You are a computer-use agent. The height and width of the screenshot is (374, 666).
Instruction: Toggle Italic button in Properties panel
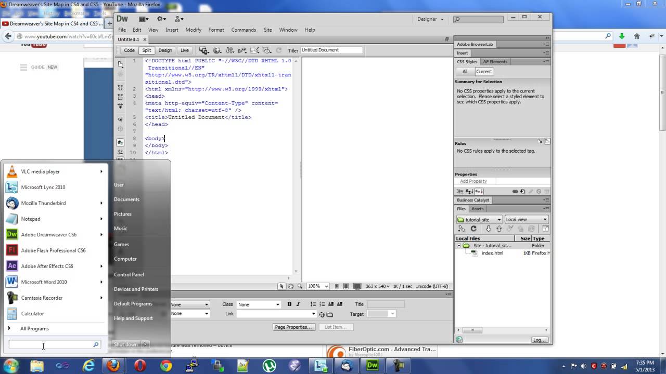298,304
